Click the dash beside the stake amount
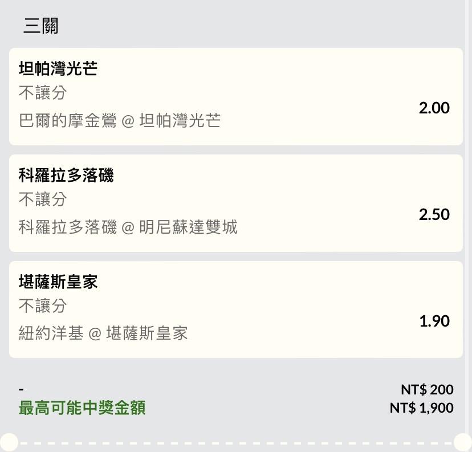472x452 pixels. click(x=21, y=389)
